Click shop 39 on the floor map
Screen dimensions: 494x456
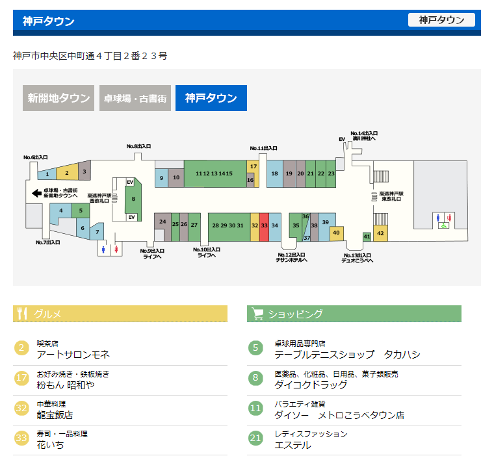tap(326, 222)
